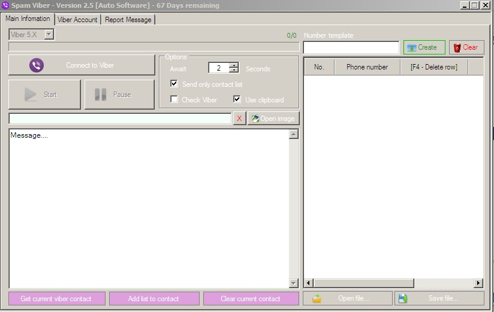
Task: Decrease Await seconds with down arrow
Action: (x=233, y=70)
